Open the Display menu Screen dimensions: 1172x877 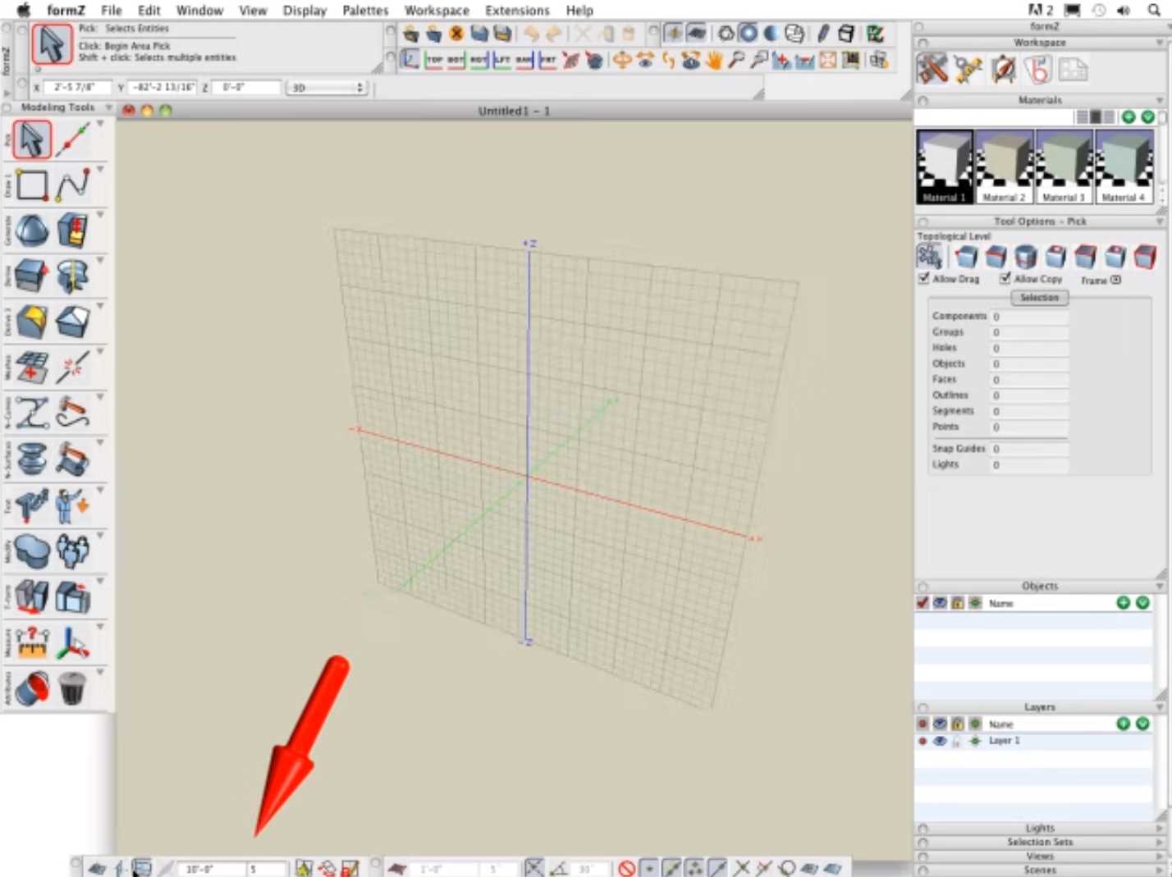pyautogui.click(x=304, y=10)
